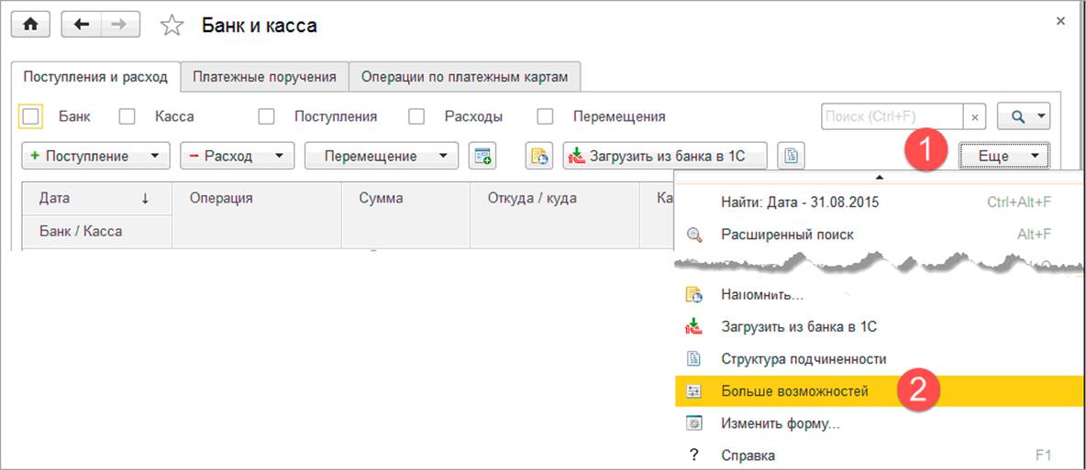Click the magnifier search button
The width and height of the screenshot is (1086, 470).
(1023, 117)
